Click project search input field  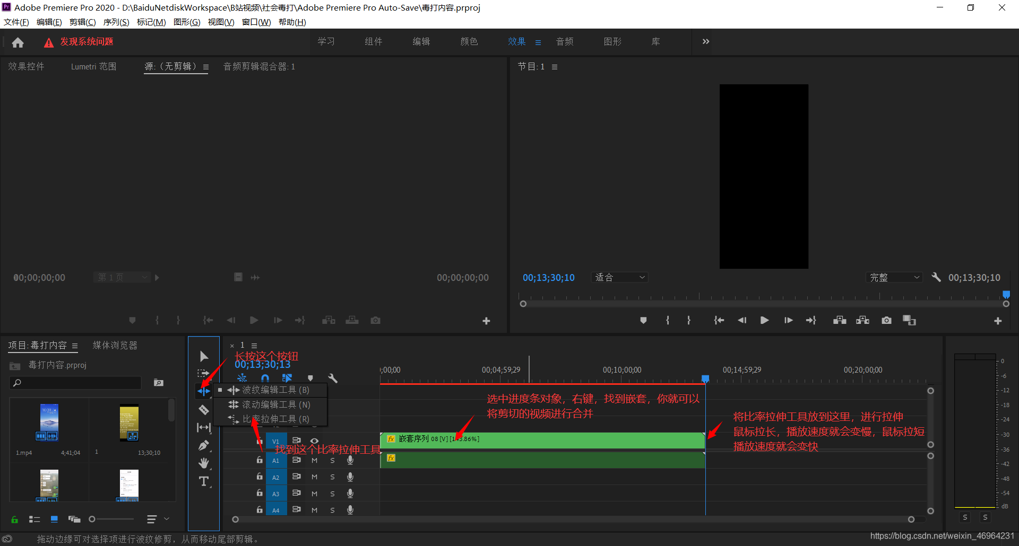(75, 383)
